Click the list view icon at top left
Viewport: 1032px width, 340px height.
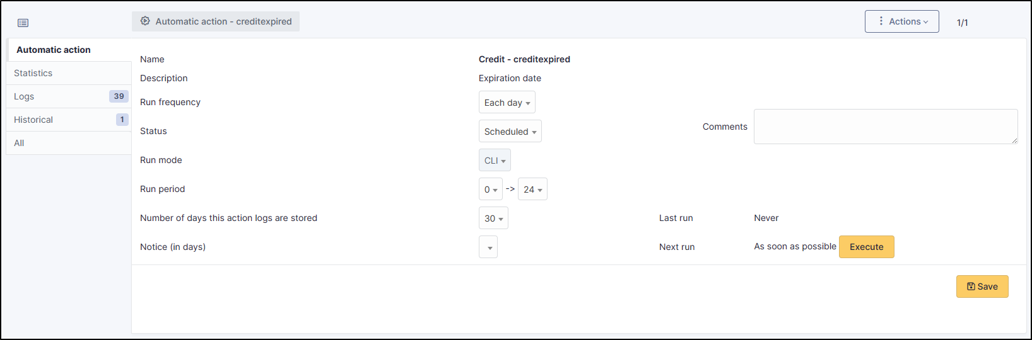tap(23, 23)
